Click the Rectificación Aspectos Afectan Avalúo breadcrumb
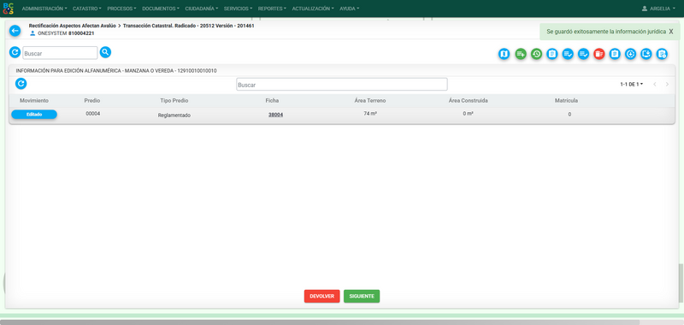The height and width of the screenshot is (325, 684). (73, 26)
